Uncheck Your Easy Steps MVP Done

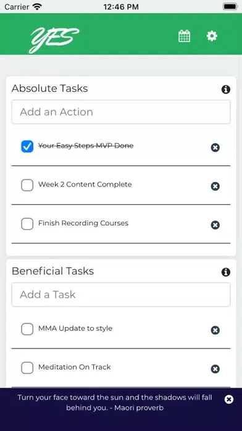[x=27, y=147]
